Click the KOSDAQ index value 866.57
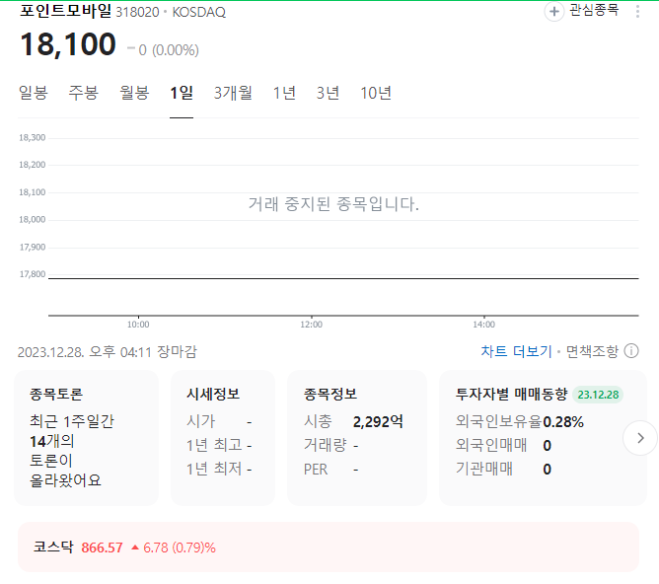Image resolution: width=659 pixels, height=584 pixels. [103, 547]
